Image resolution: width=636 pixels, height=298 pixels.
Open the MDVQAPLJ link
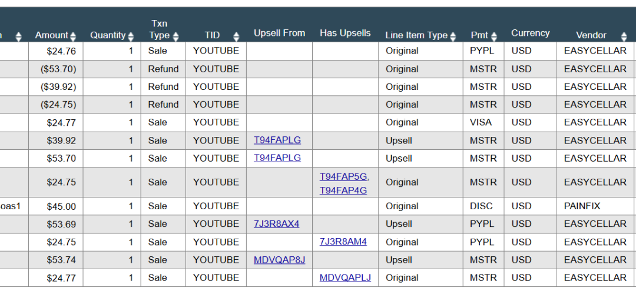(345, 277)
